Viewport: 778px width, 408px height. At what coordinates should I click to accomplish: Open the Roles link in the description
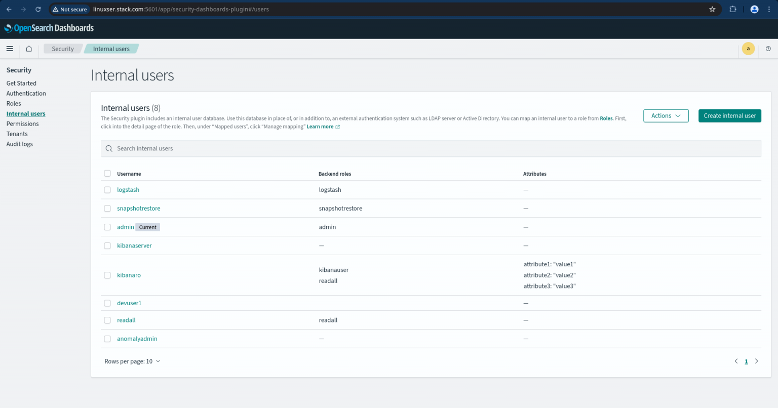point(606,118)
